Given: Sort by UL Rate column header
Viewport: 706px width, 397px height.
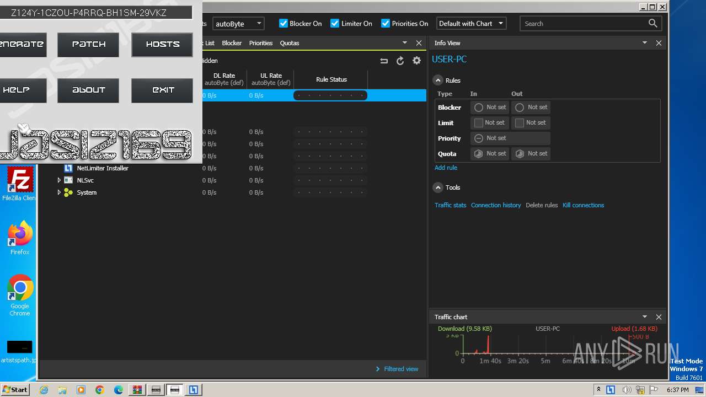Looking at the screenshot, I should pos(271,79).
